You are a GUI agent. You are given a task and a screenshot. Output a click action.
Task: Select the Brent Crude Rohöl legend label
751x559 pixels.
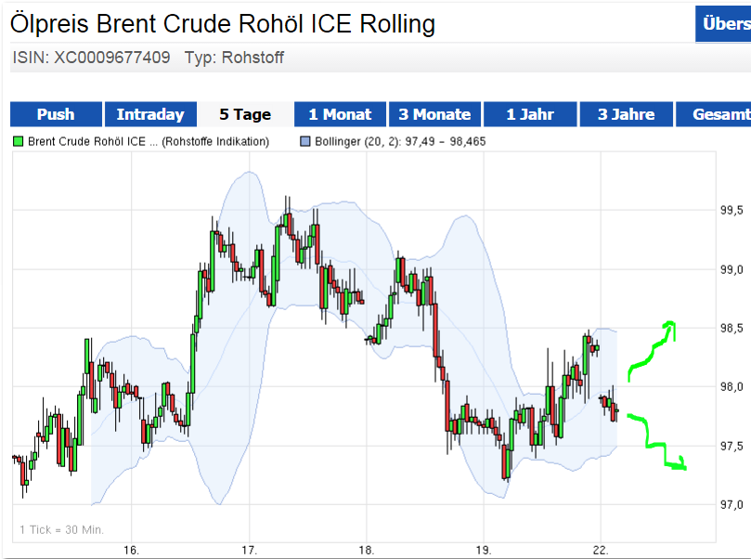(149, 142)
